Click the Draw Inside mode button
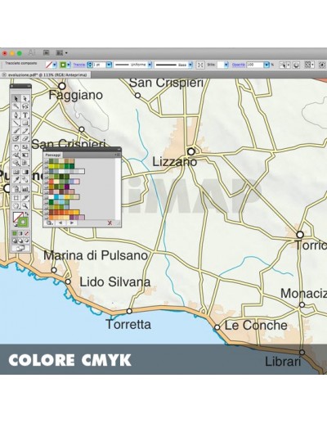 coord(27,241)
